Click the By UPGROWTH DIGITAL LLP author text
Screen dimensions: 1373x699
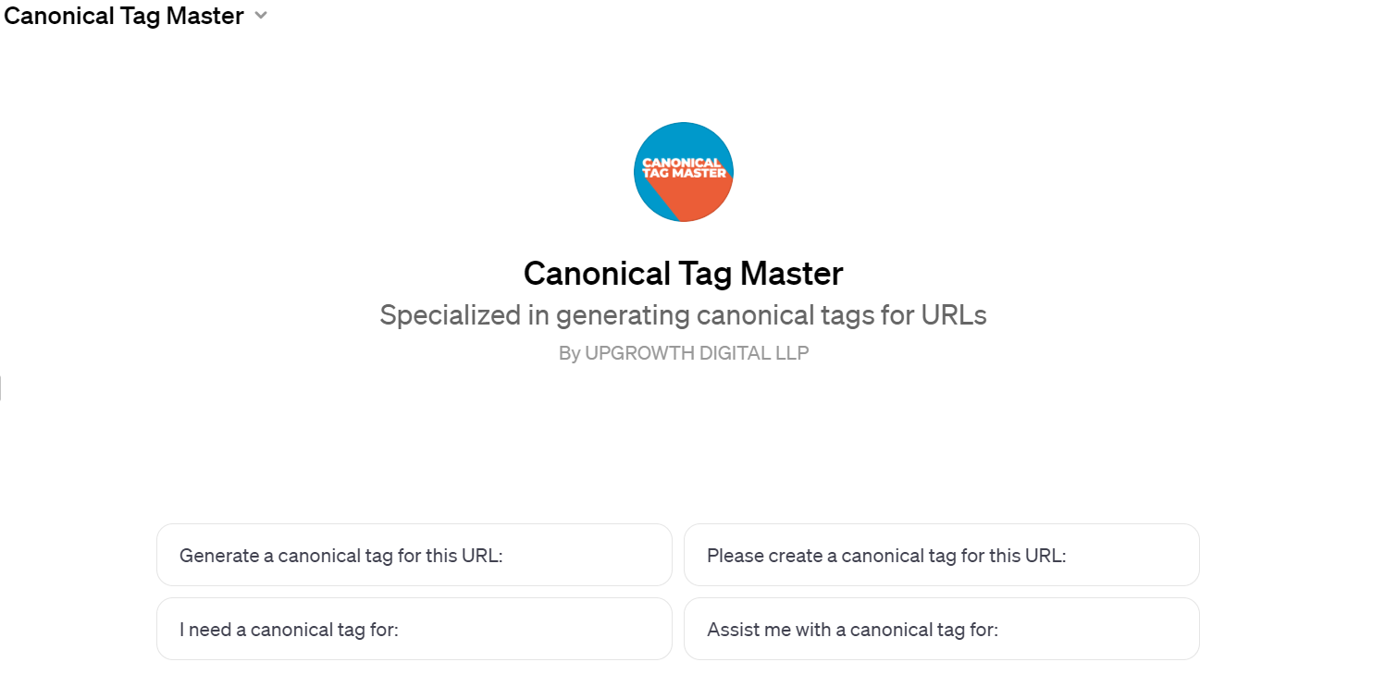point(684,353)
